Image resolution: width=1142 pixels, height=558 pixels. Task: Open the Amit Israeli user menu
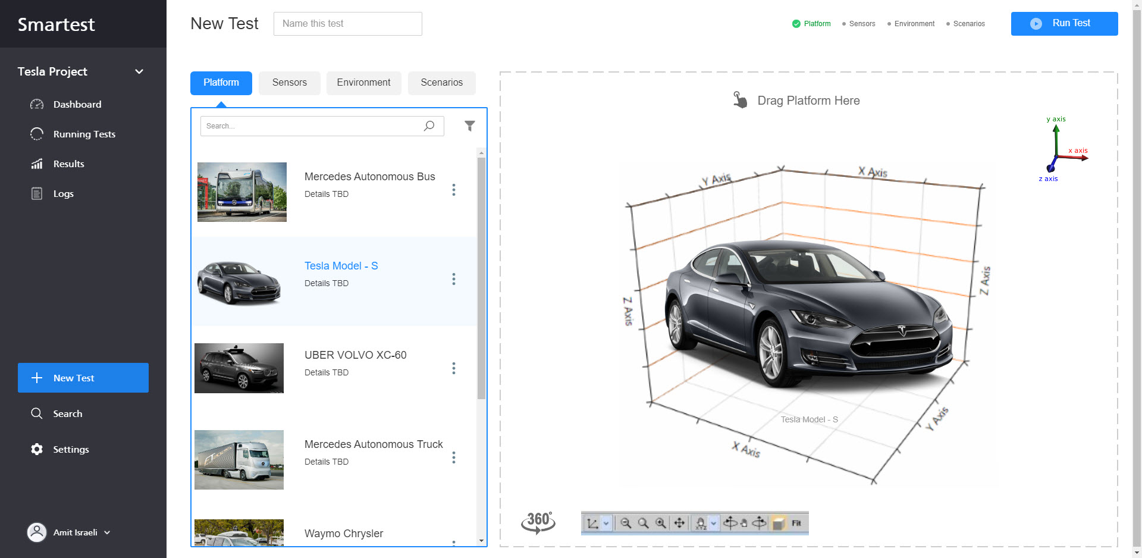(70, 532)
